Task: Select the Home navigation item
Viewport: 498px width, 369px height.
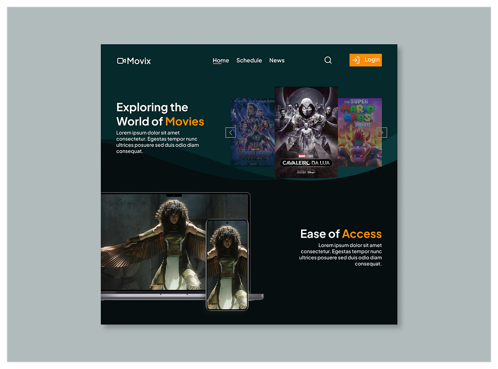Action: click(x=221, y=60)
